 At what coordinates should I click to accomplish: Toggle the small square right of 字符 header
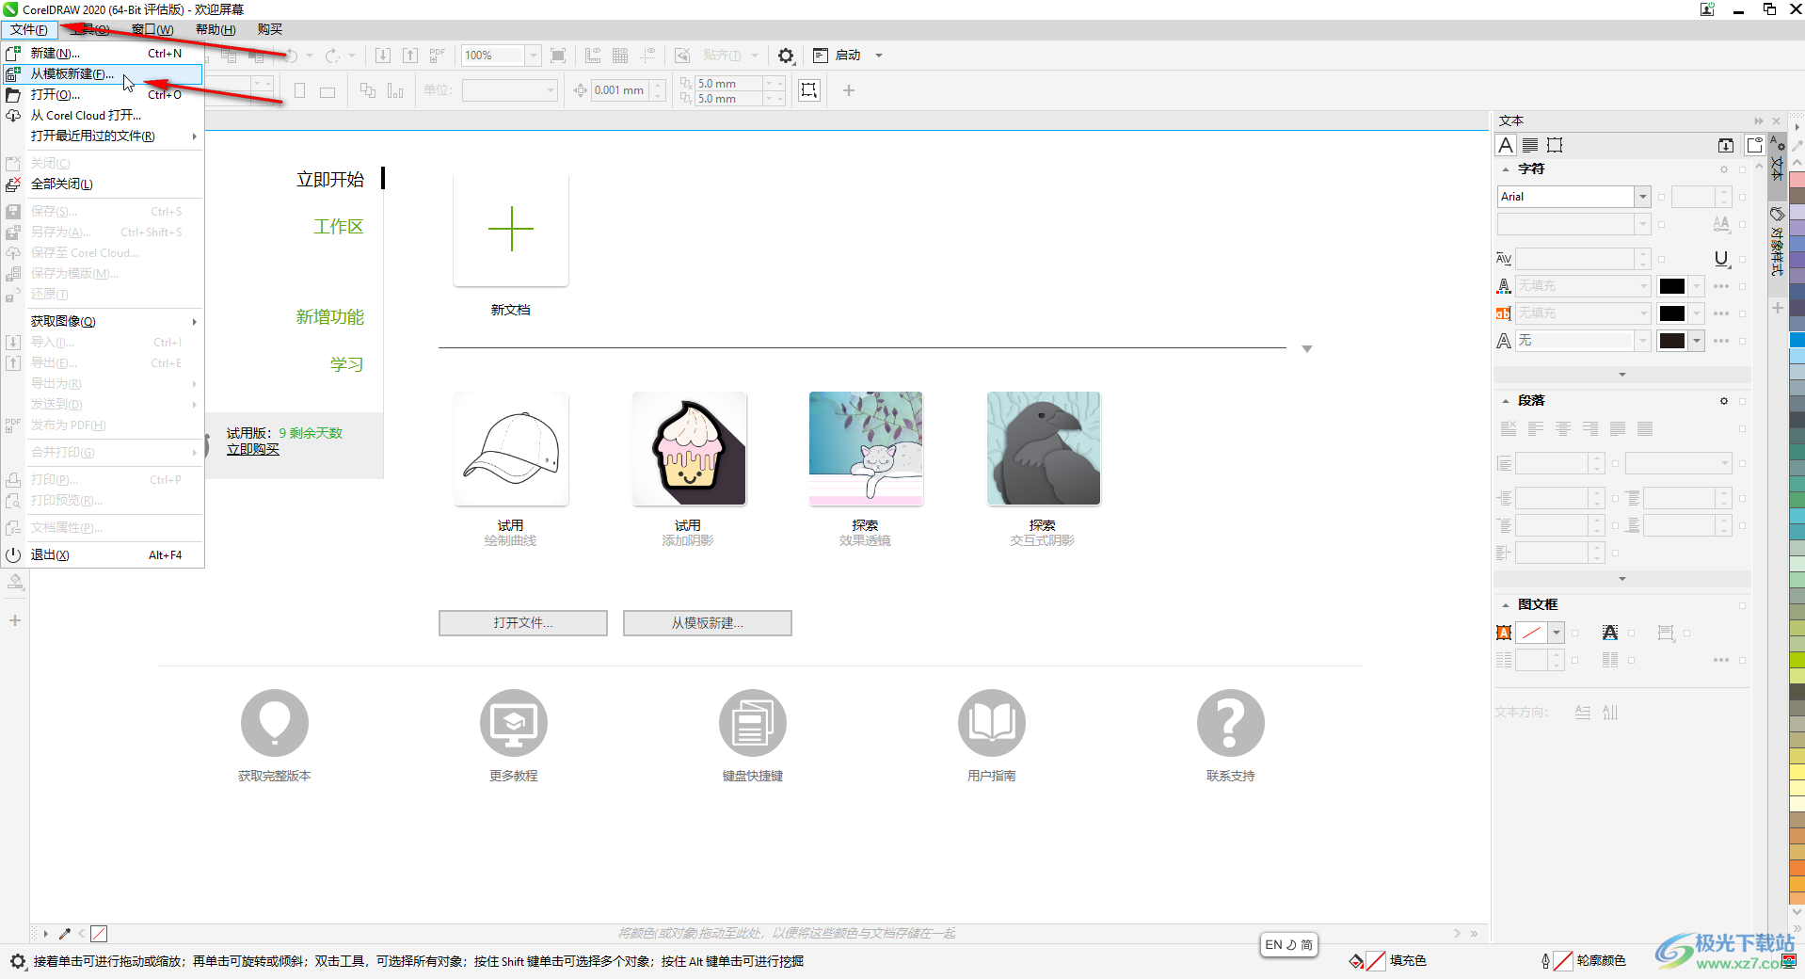tap(1743, 169)
